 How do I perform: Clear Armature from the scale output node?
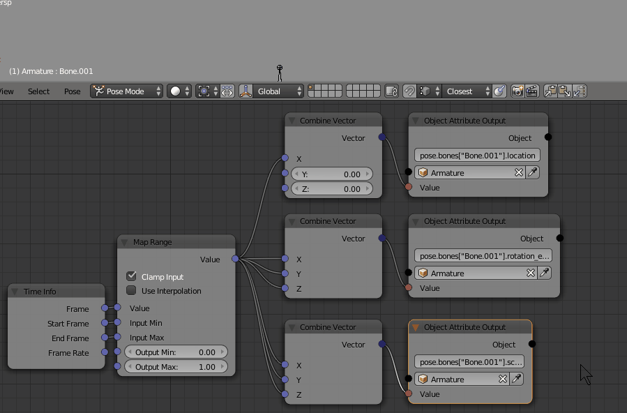[503, 379]
